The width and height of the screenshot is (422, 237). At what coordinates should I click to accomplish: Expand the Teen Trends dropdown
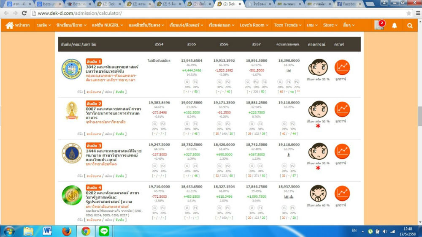[287, 25]
